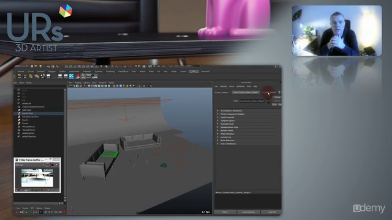Click the snapshot camera icon in Render View
392x220 pixels.
tap(21, 212)
